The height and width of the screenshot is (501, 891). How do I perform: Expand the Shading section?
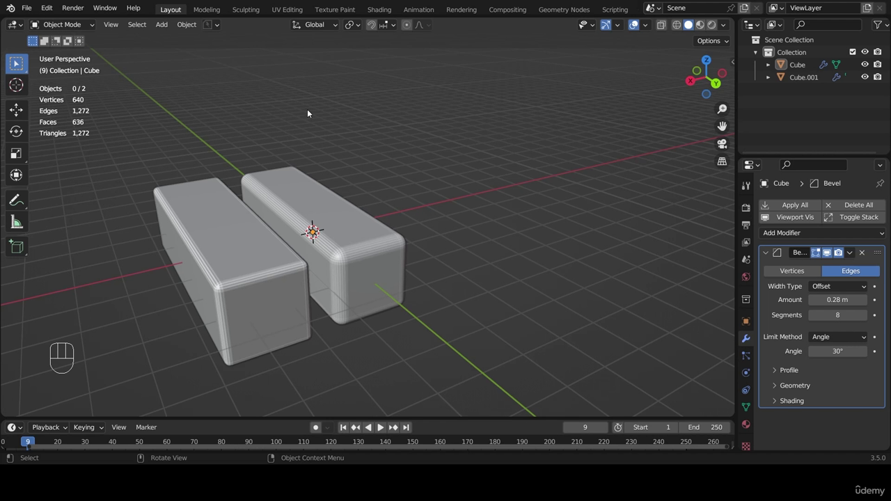tap(791, 401)
